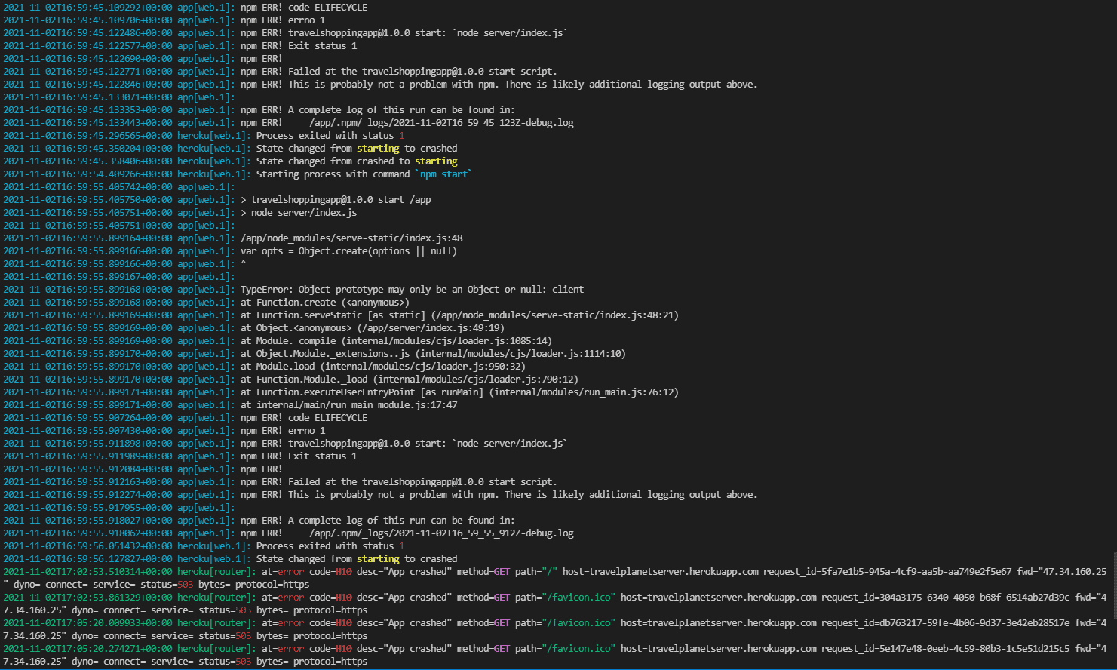1117x670 pixels.
Task: Click the 16:59:45.350204 'starting to crashed' line
Action: coord(230,149)
